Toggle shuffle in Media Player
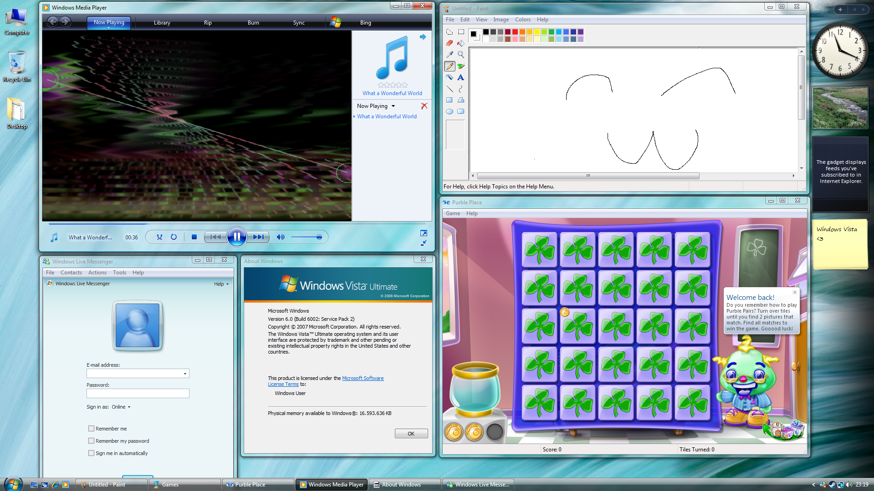Image resolution: width=874 pixels, height=491 pixels. [x=159, y=237]
